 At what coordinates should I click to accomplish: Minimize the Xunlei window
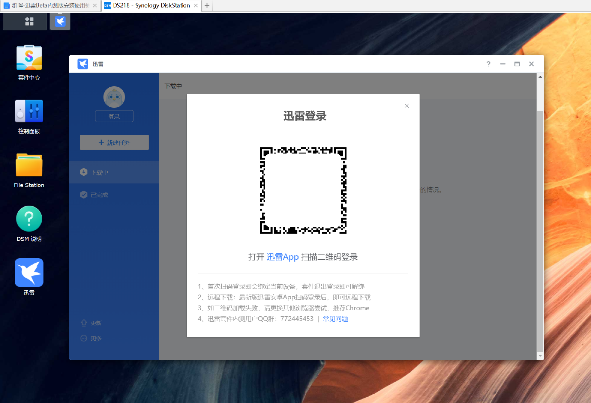(x=503, y=64)
